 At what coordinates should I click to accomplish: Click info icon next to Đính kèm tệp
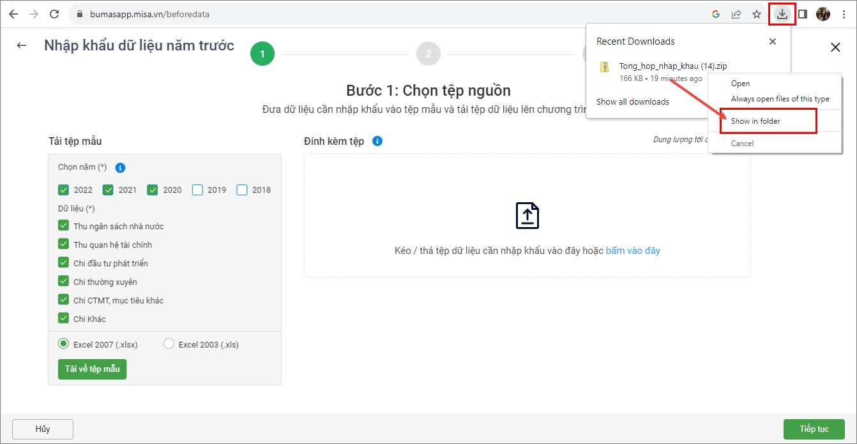377,141
